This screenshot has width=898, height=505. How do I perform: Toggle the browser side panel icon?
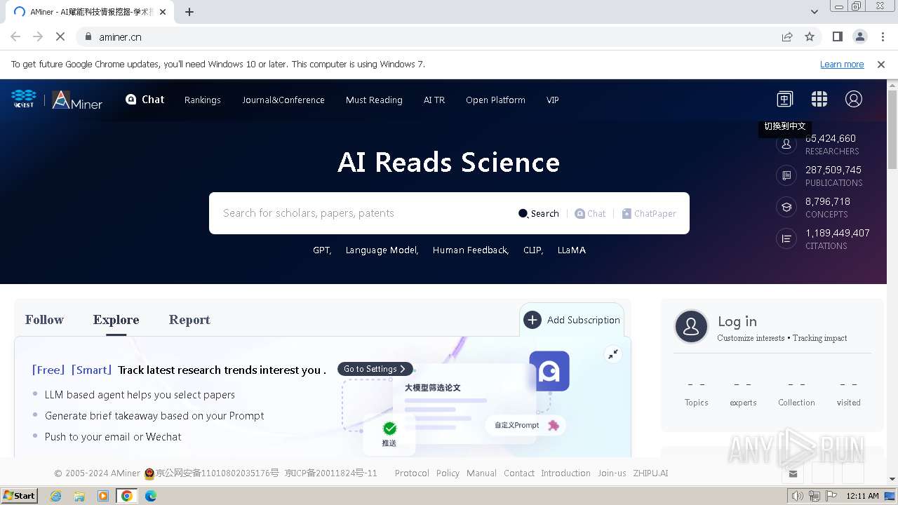coord(837,36)
